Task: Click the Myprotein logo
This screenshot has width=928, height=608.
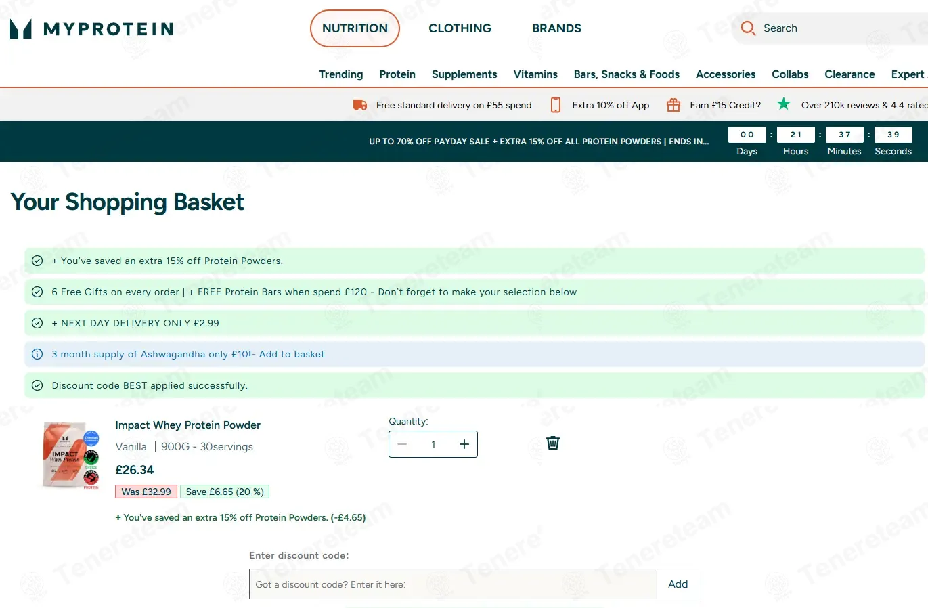Action: click(91, 28)
